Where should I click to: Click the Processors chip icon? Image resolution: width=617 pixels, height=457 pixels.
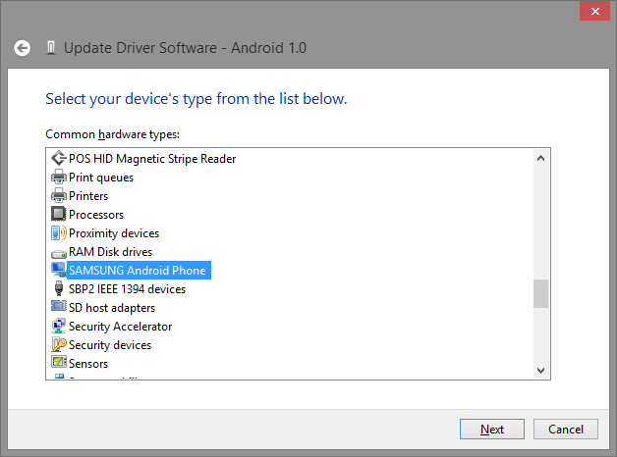coord(58,215)
